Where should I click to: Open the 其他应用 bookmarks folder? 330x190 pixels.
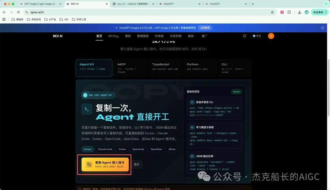(x=34, y=19)
